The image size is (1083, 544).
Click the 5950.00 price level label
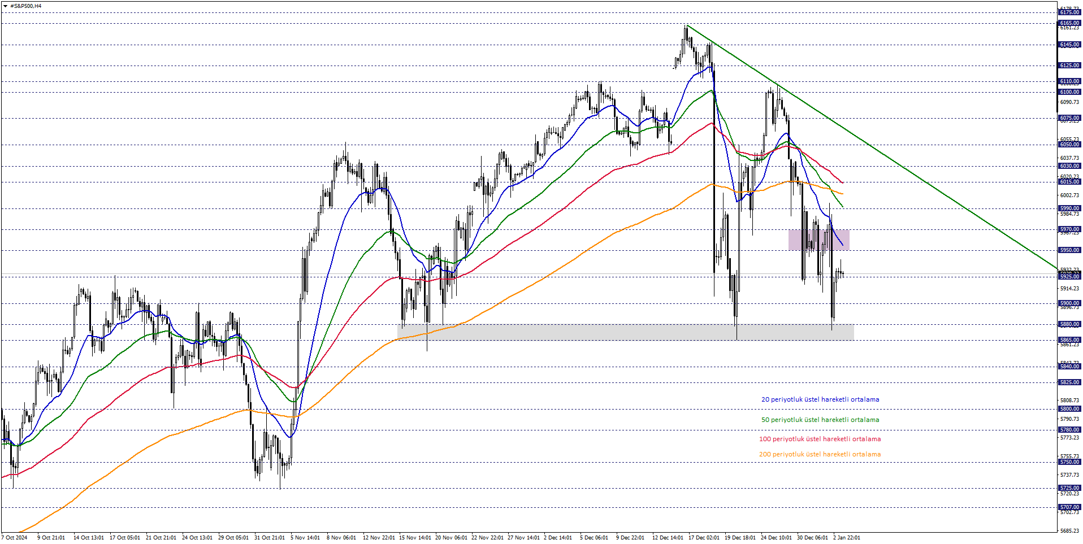pyautogui.click(x=1069, y=250)
